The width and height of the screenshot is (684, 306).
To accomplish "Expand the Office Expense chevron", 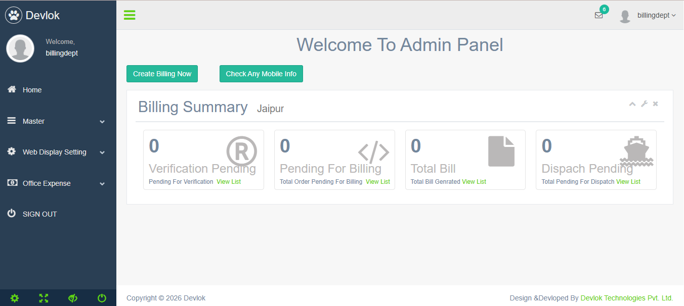I will coord(102,184).
